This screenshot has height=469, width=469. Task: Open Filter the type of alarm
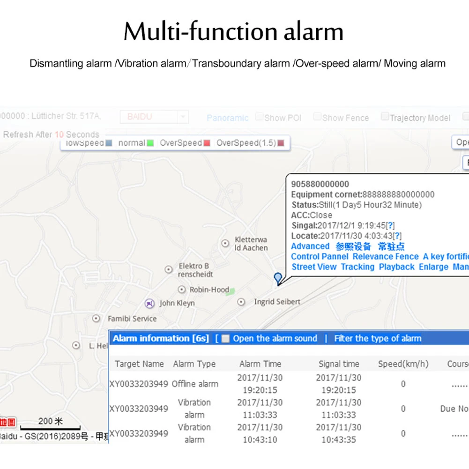click(x=378, y=338)
